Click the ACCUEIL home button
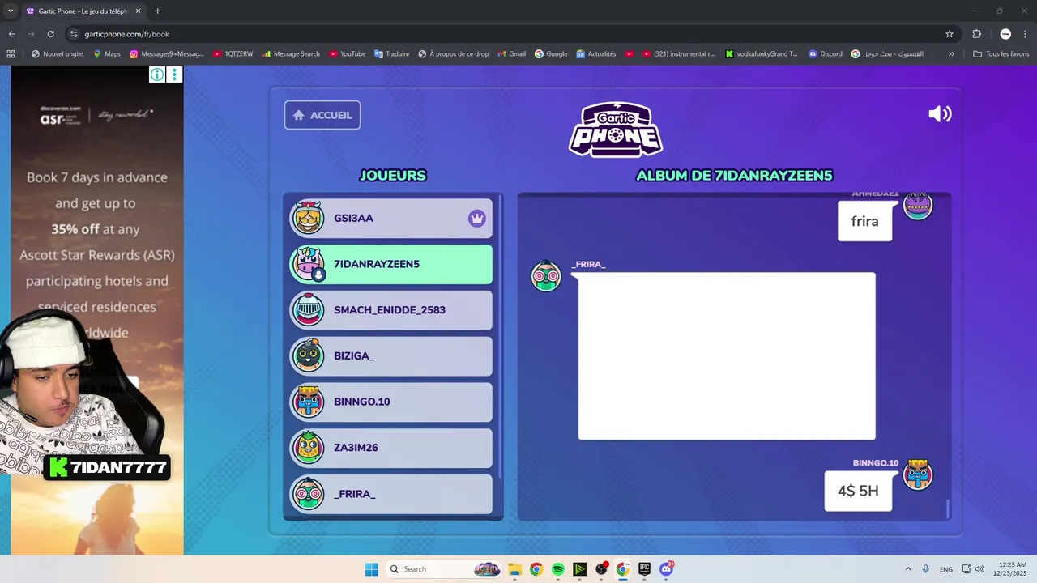Viewport: 1037px width, 583px height. click(322, 115)
